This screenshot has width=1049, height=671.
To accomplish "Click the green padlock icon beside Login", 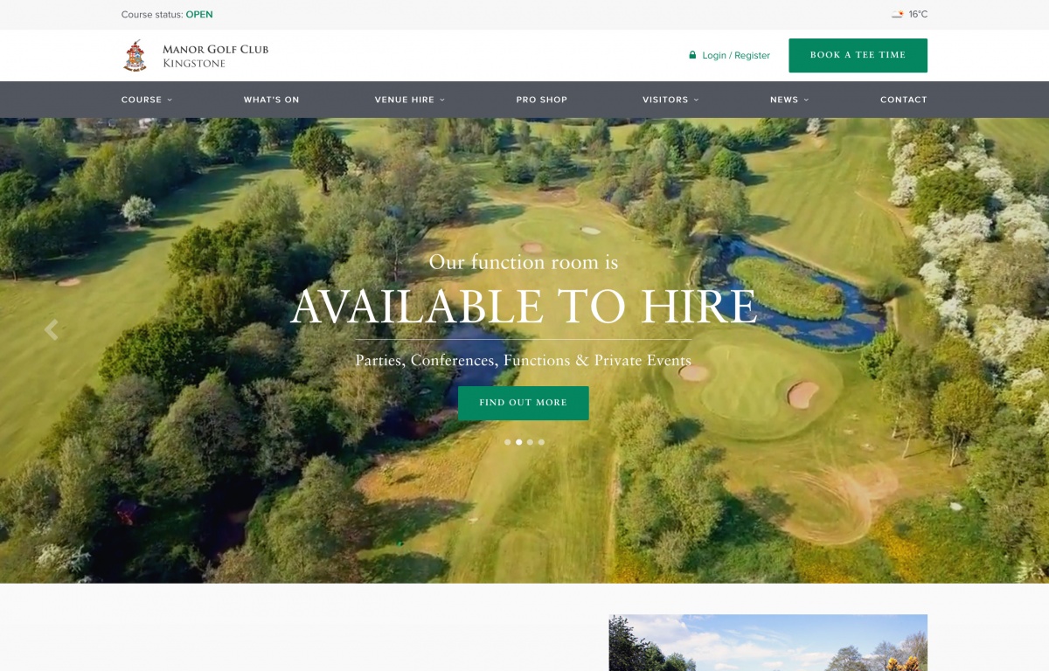I will (x=691, y=55).
